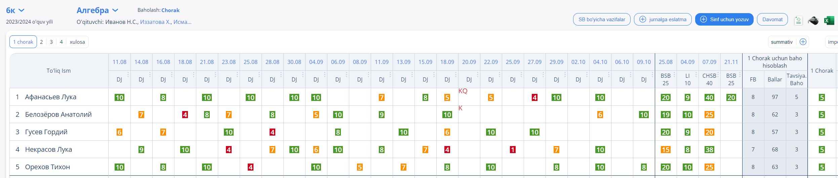
Task: Open the journal history document icon
Action: point(798,21)
